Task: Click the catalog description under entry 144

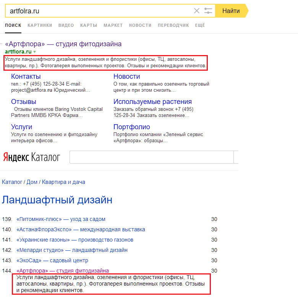Action: point(110,284)
